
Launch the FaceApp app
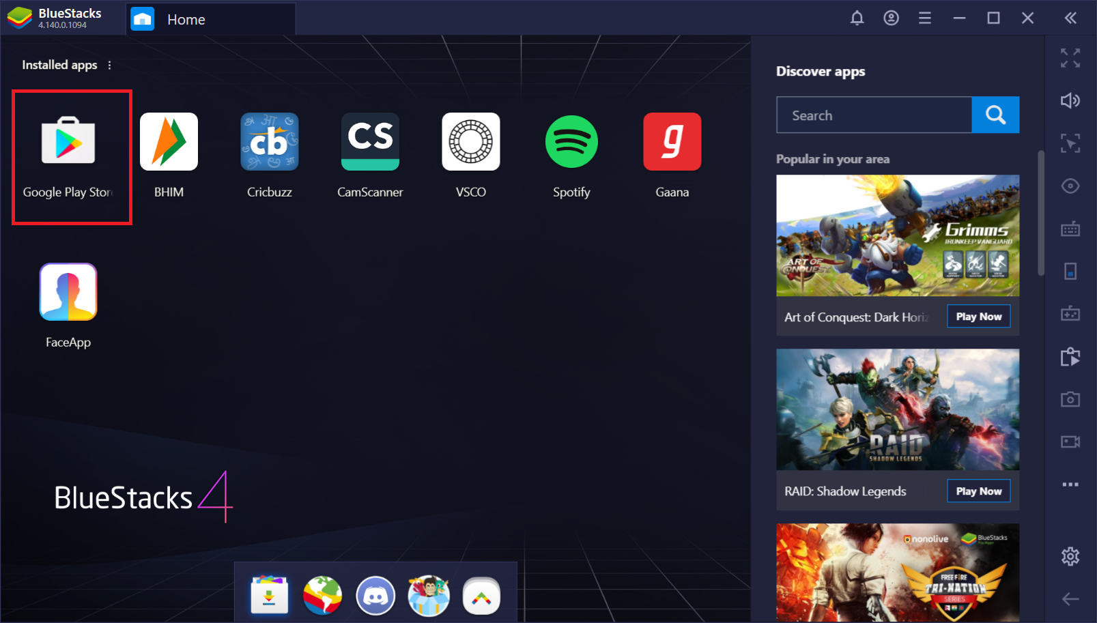tap(68, 292)
